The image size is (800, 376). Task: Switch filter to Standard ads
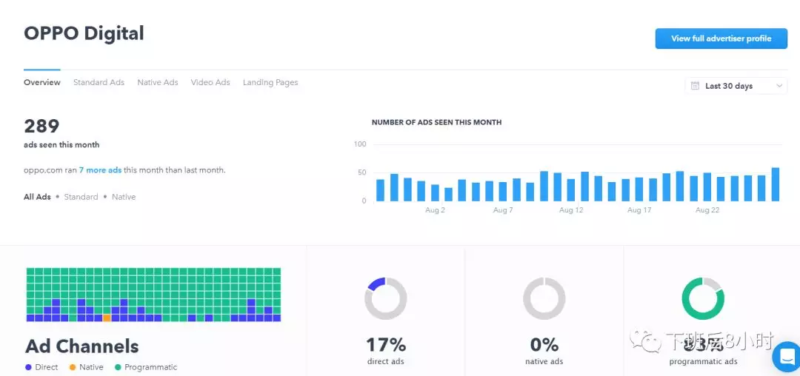point(81,197)
